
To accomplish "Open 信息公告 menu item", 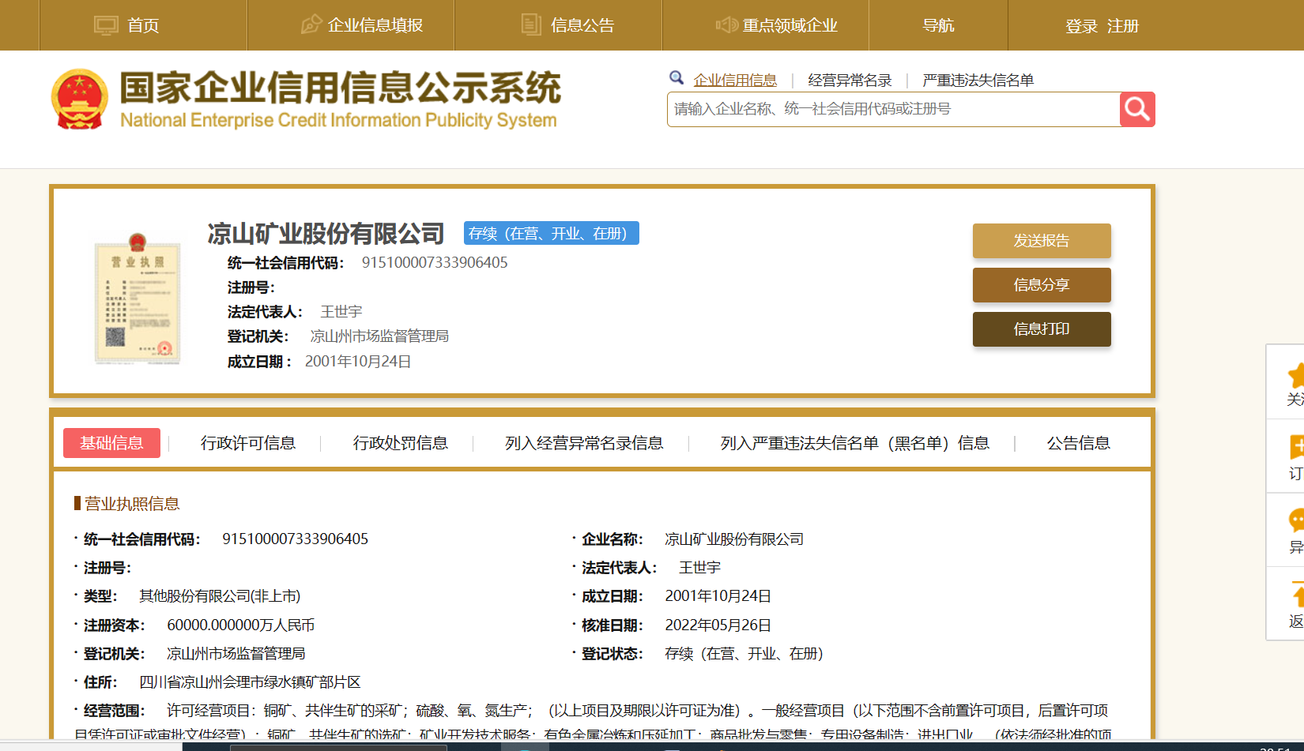I will click(582, 25).
